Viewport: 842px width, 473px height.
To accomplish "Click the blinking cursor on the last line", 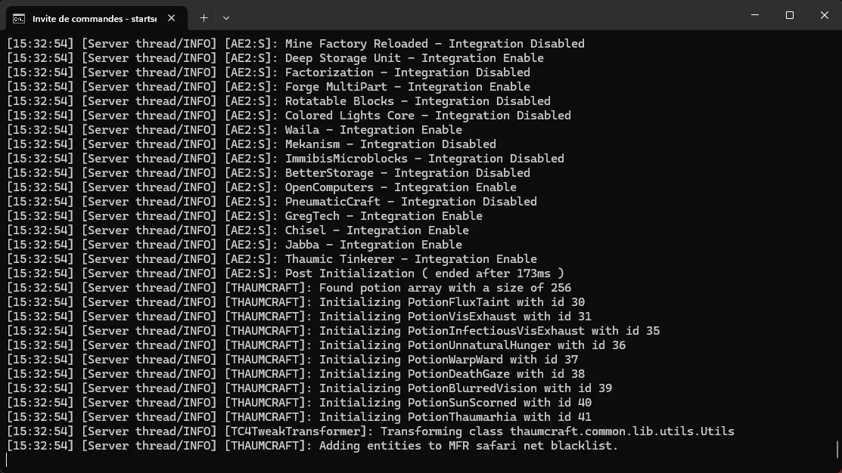I will pos(8,459).
